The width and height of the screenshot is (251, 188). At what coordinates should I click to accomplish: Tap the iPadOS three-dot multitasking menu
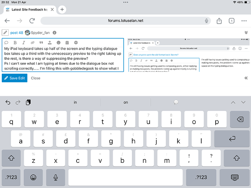[x=125, y=2]
